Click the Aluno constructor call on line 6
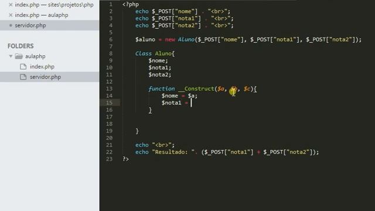Image resolution: width=375 pixels, height=211 pixels. 186,39
